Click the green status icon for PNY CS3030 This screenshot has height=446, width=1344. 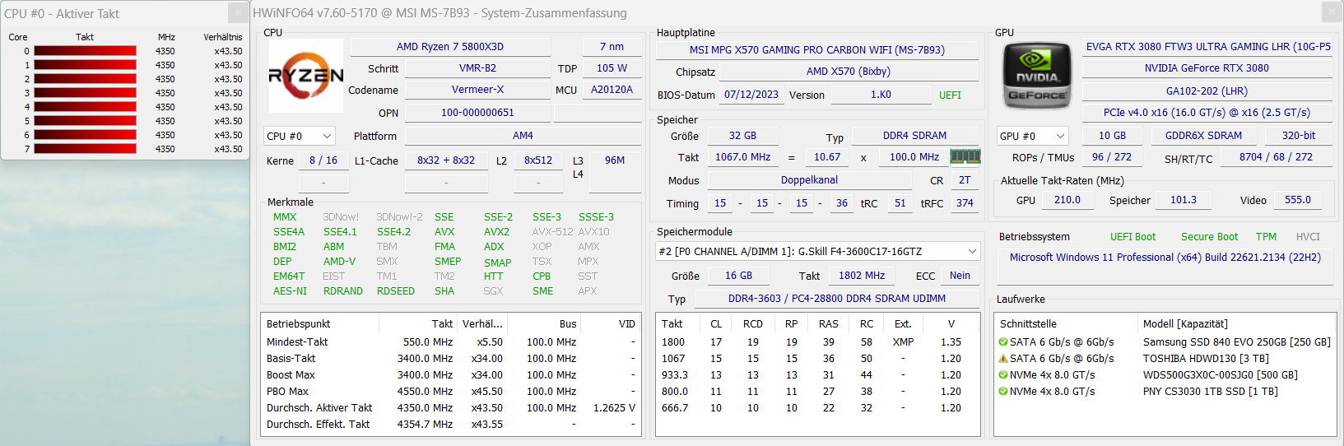click(1003, 392)
